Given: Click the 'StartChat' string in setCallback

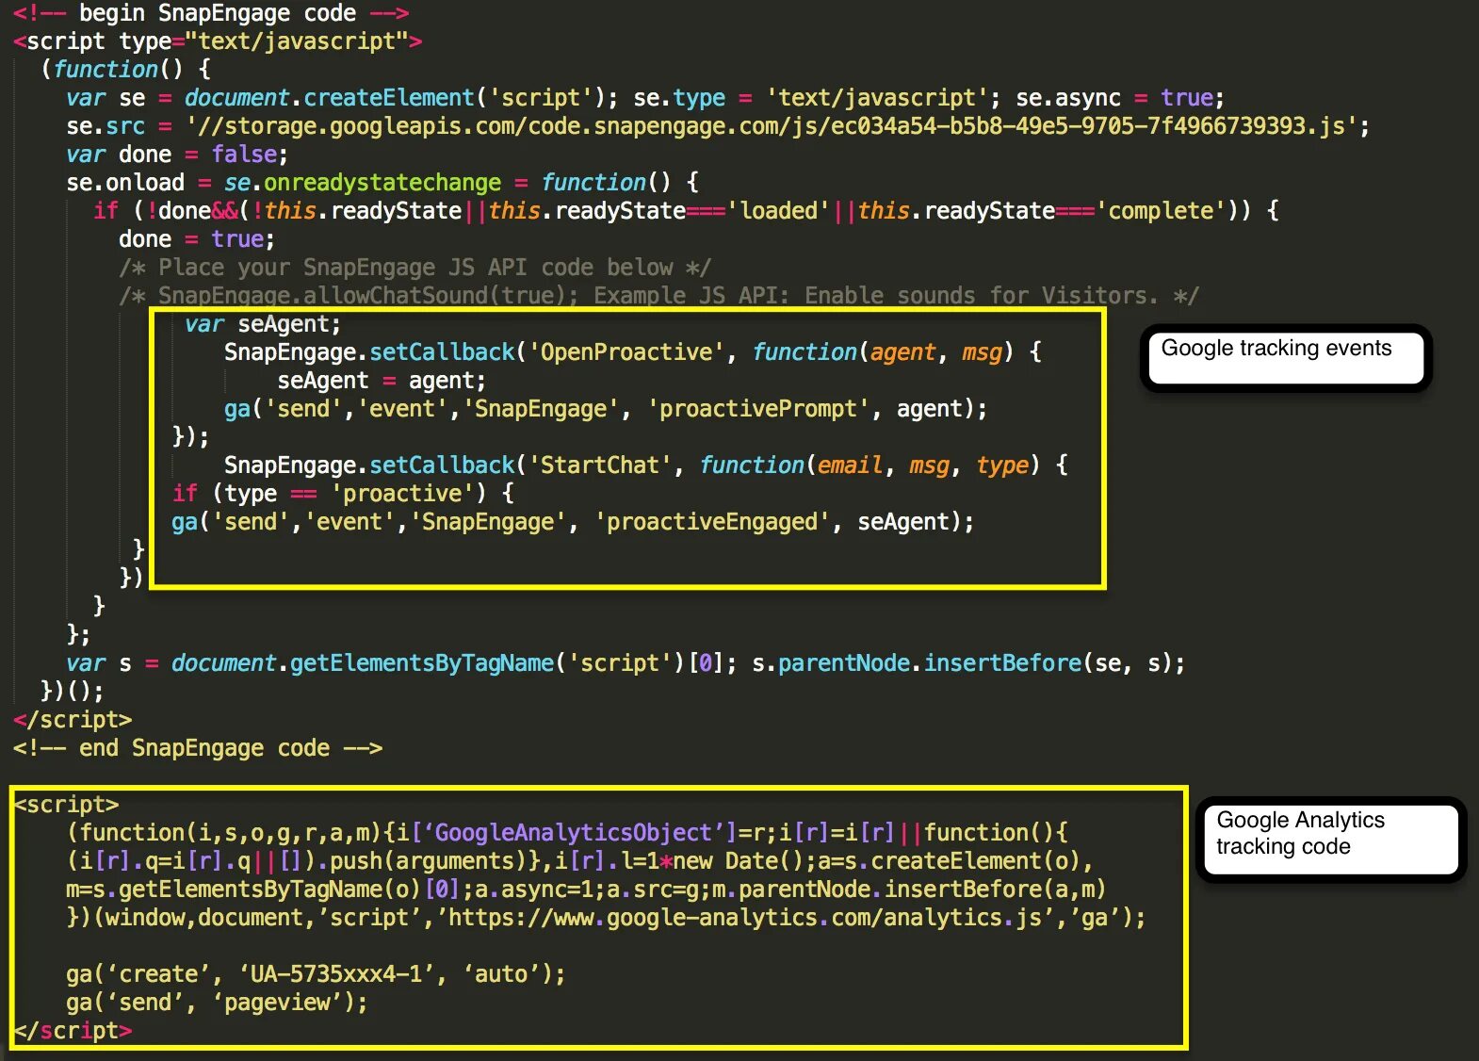Looking at the screenshot, I should (x=599, y=465).
